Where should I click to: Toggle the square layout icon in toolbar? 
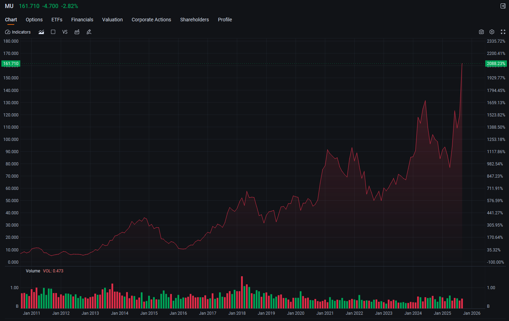pos(53,32)
